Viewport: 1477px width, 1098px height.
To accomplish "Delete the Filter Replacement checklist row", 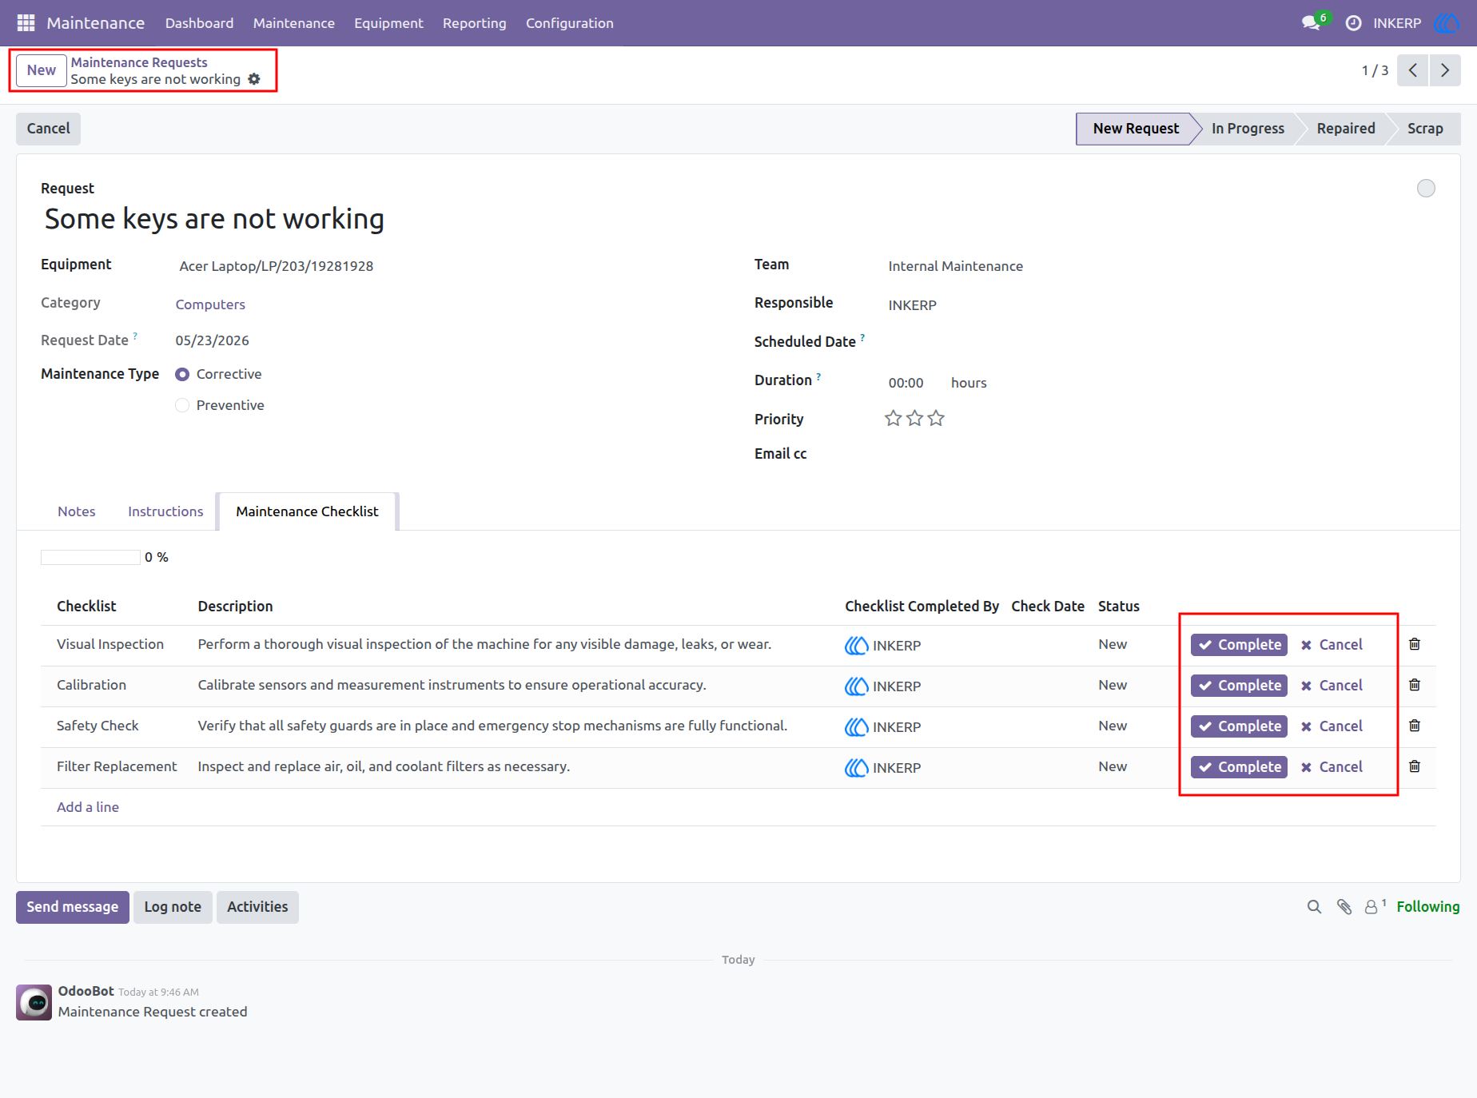I will click(x=1415, y=766).
